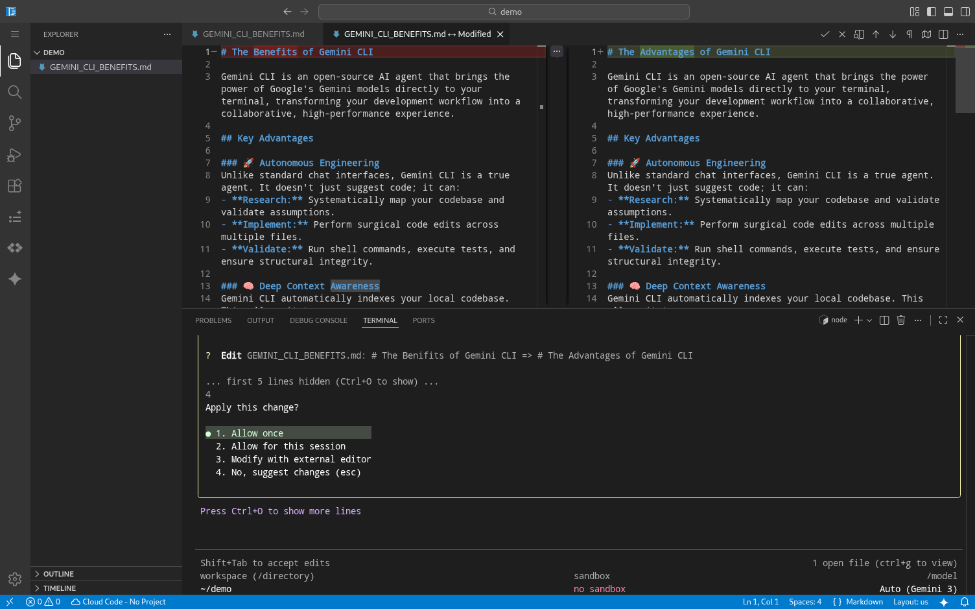Screen dimensions: 975x609
Task: Split the terminal pane
Action: pos(884,320)
